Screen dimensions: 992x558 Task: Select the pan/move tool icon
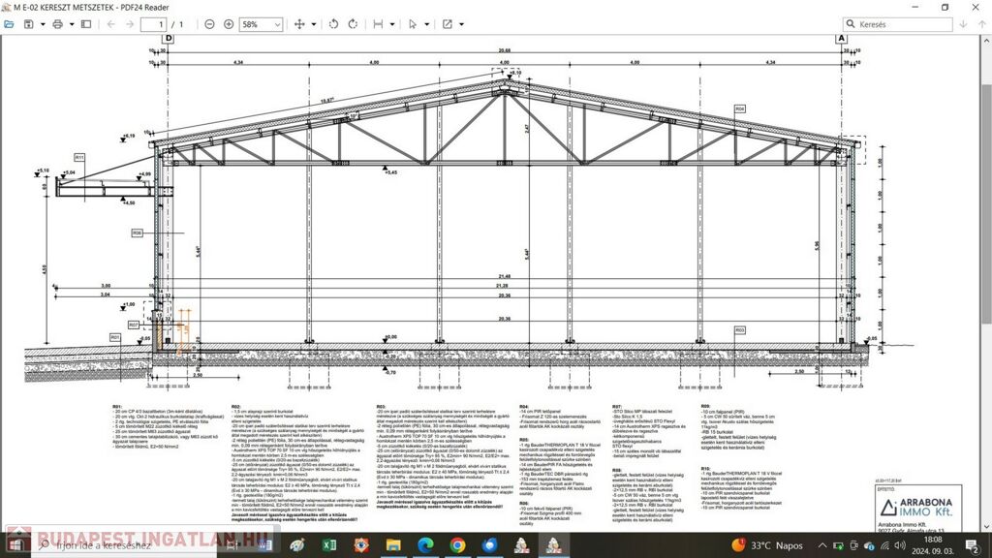(x=299, y=24)
